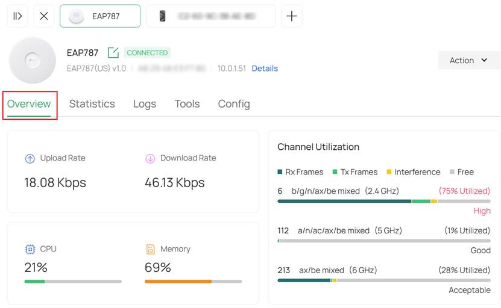Select the EAP787 device tab
The width and height of the screenshot is (501, 308).
click(x=100, y=16)
